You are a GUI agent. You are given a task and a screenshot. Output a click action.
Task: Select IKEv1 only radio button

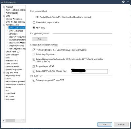pyautogui.click(x=34, y=28)
